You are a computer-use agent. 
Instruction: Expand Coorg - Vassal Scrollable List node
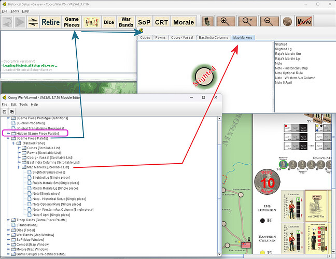(x=19, y=157)
